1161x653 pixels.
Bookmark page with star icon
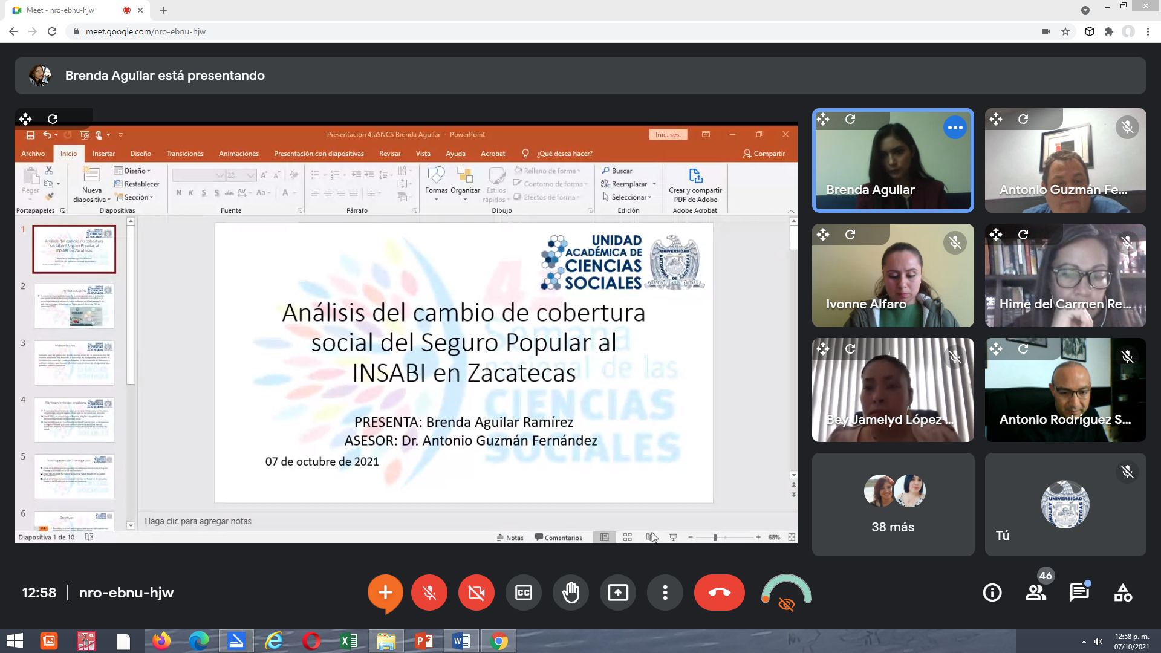pos(1065,31)
